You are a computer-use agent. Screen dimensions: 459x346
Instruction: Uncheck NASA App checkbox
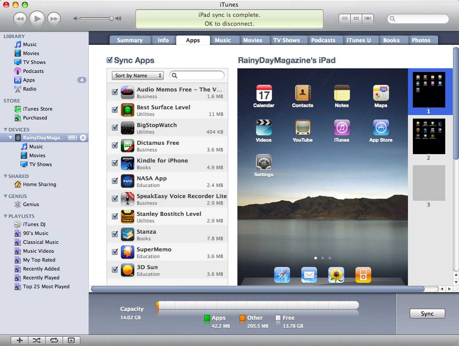coord(115,181)
